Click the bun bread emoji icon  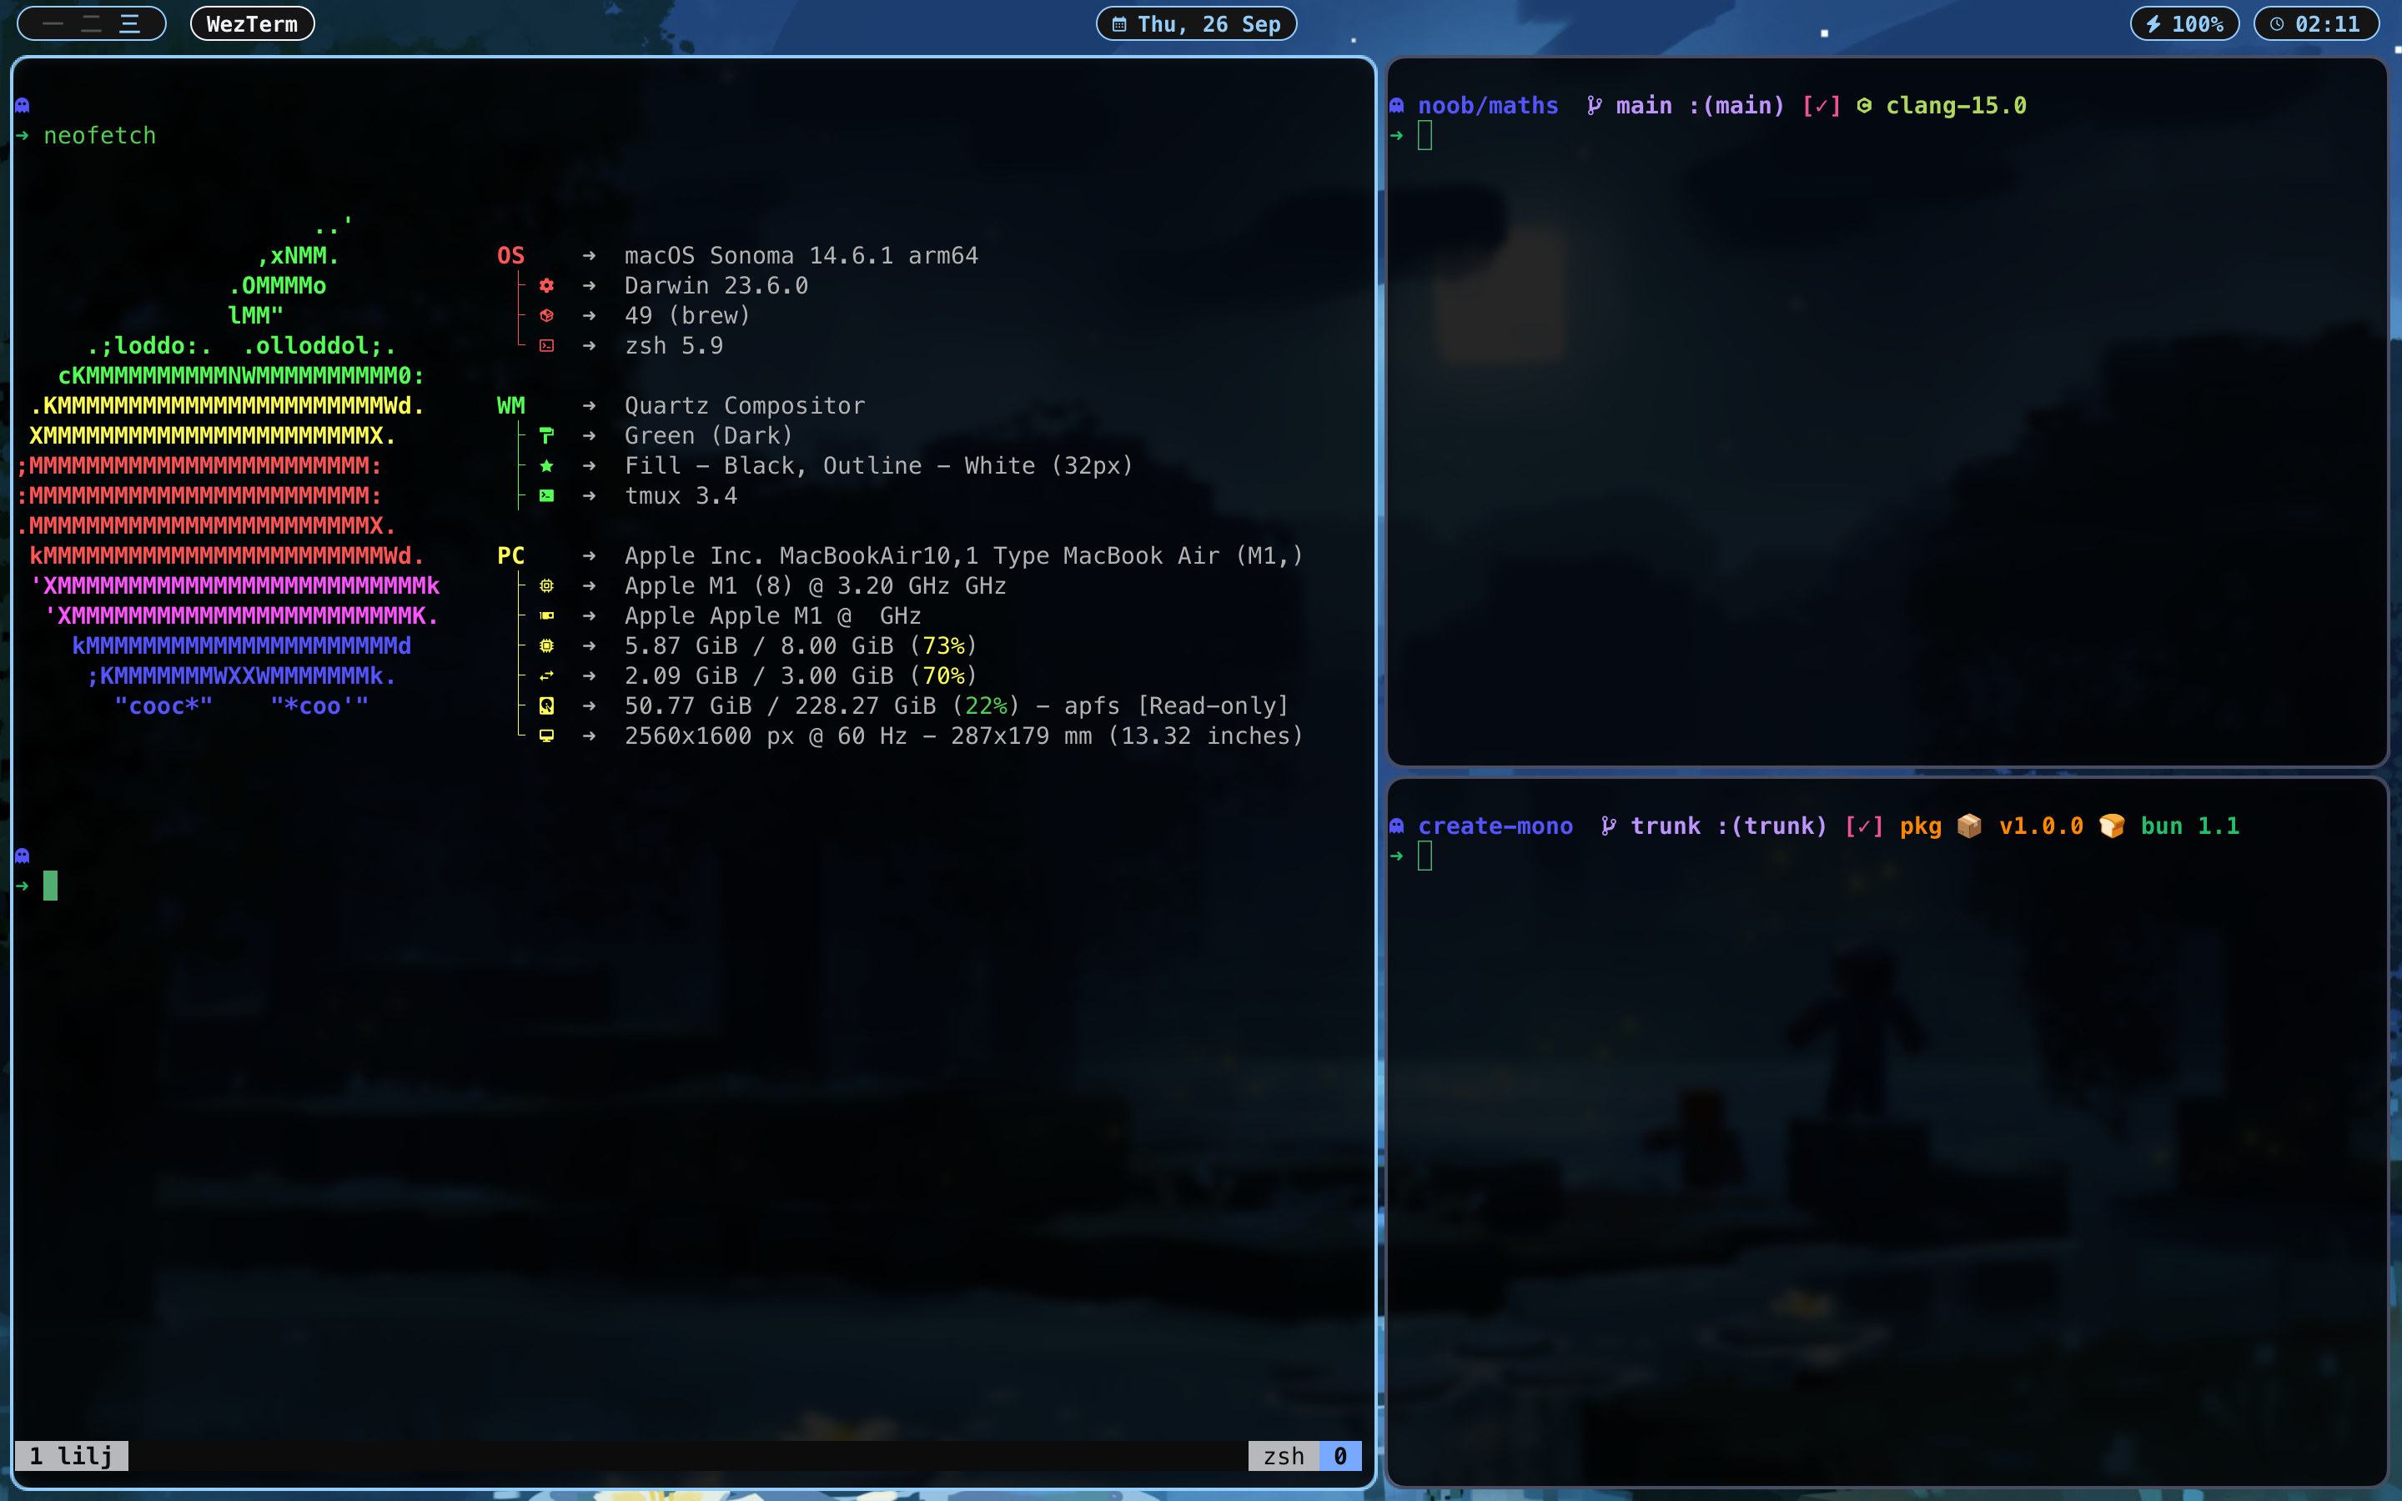(2111, 826)
